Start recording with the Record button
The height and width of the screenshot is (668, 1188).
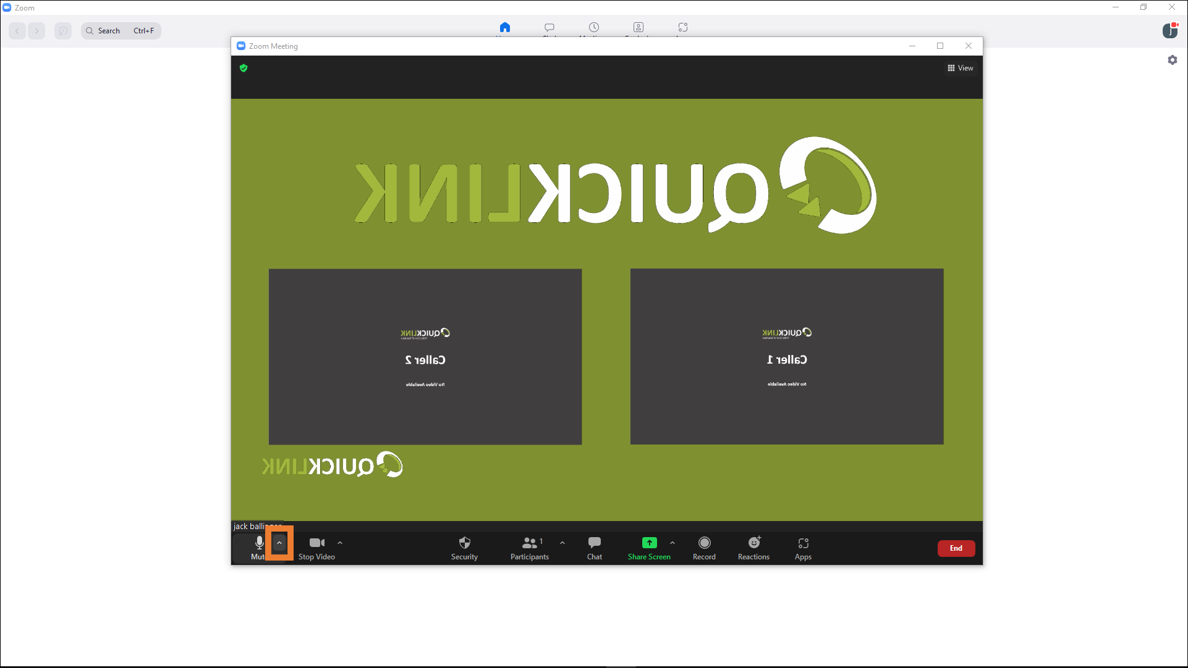coord(704,548)
